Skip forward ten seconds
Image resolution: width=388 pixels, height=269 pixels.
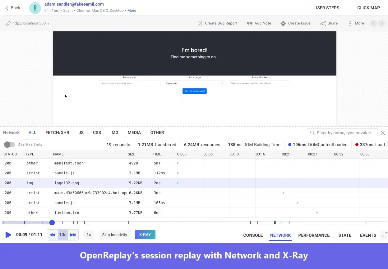tap(73, 235)
